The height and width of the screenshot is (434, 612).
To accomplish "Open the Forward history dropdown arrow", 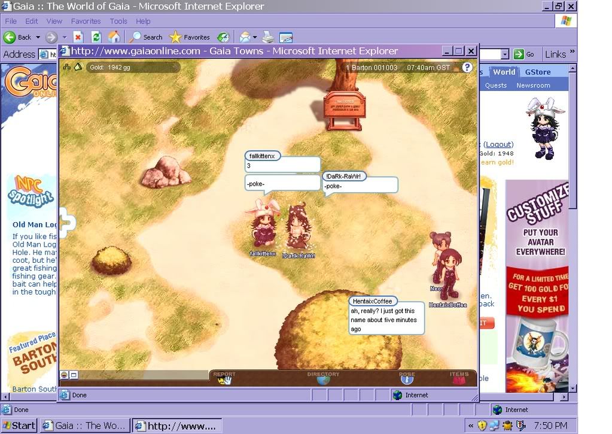I will click(65, 37).
